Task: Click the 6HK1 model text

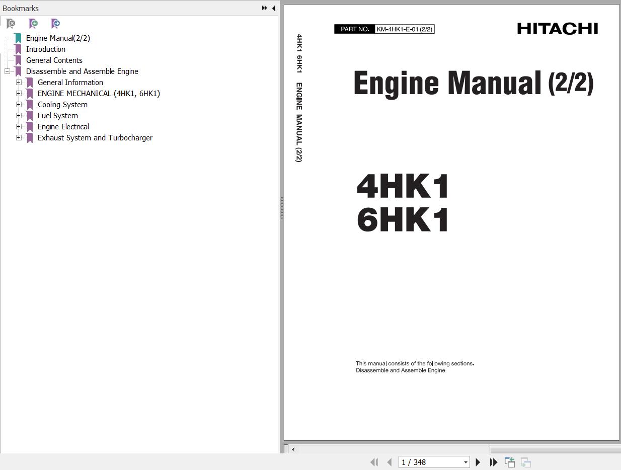Action: point(403,220)
